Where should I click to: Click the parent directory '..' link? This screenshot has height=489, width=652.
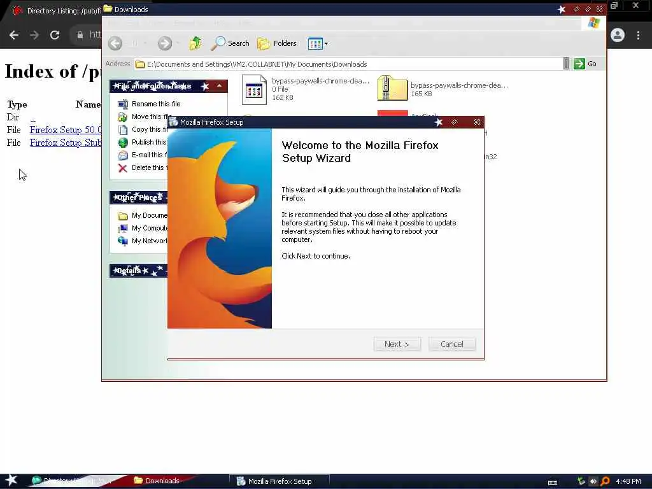pyautogui.click(x=32, y=118)
